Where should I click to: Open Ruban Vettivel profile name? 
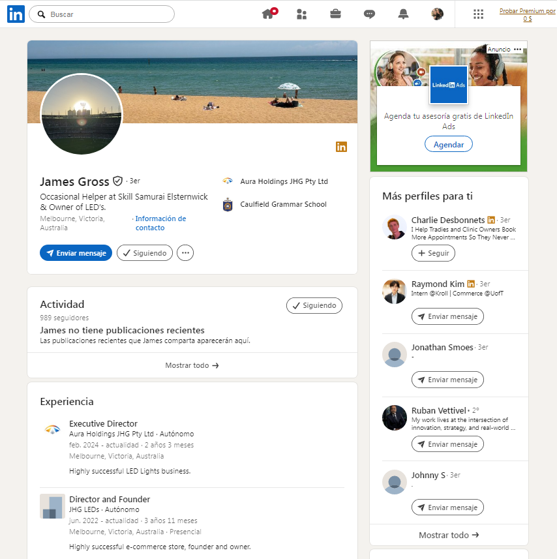click(438, 410)
